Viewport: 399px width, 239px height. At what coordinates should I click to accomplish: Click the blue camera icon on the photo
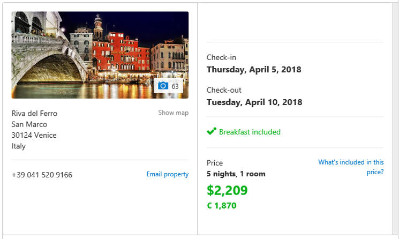coord(163,86)
